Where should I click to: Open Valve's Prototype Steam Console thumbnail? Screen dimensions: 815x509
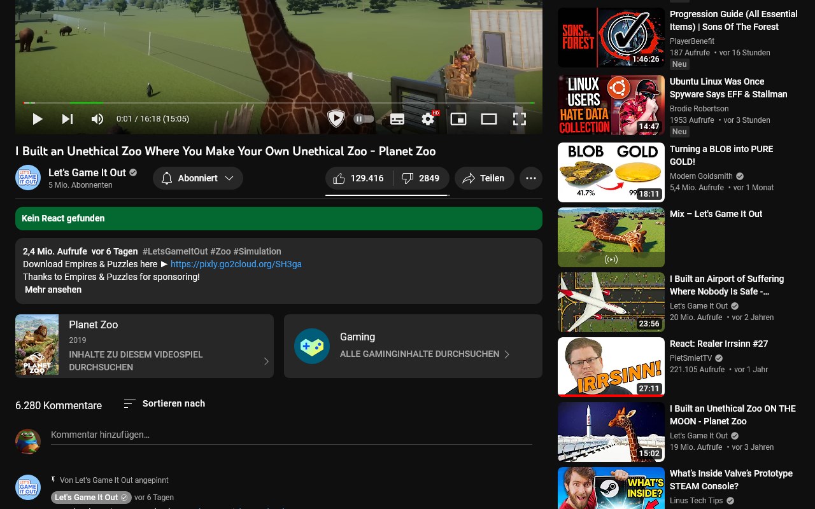click(611, 488)
